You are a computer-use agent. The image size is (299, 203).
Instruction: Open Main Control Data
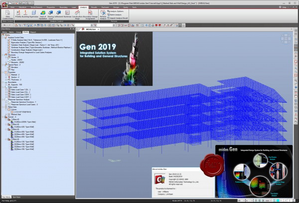(x=7, y=14)
